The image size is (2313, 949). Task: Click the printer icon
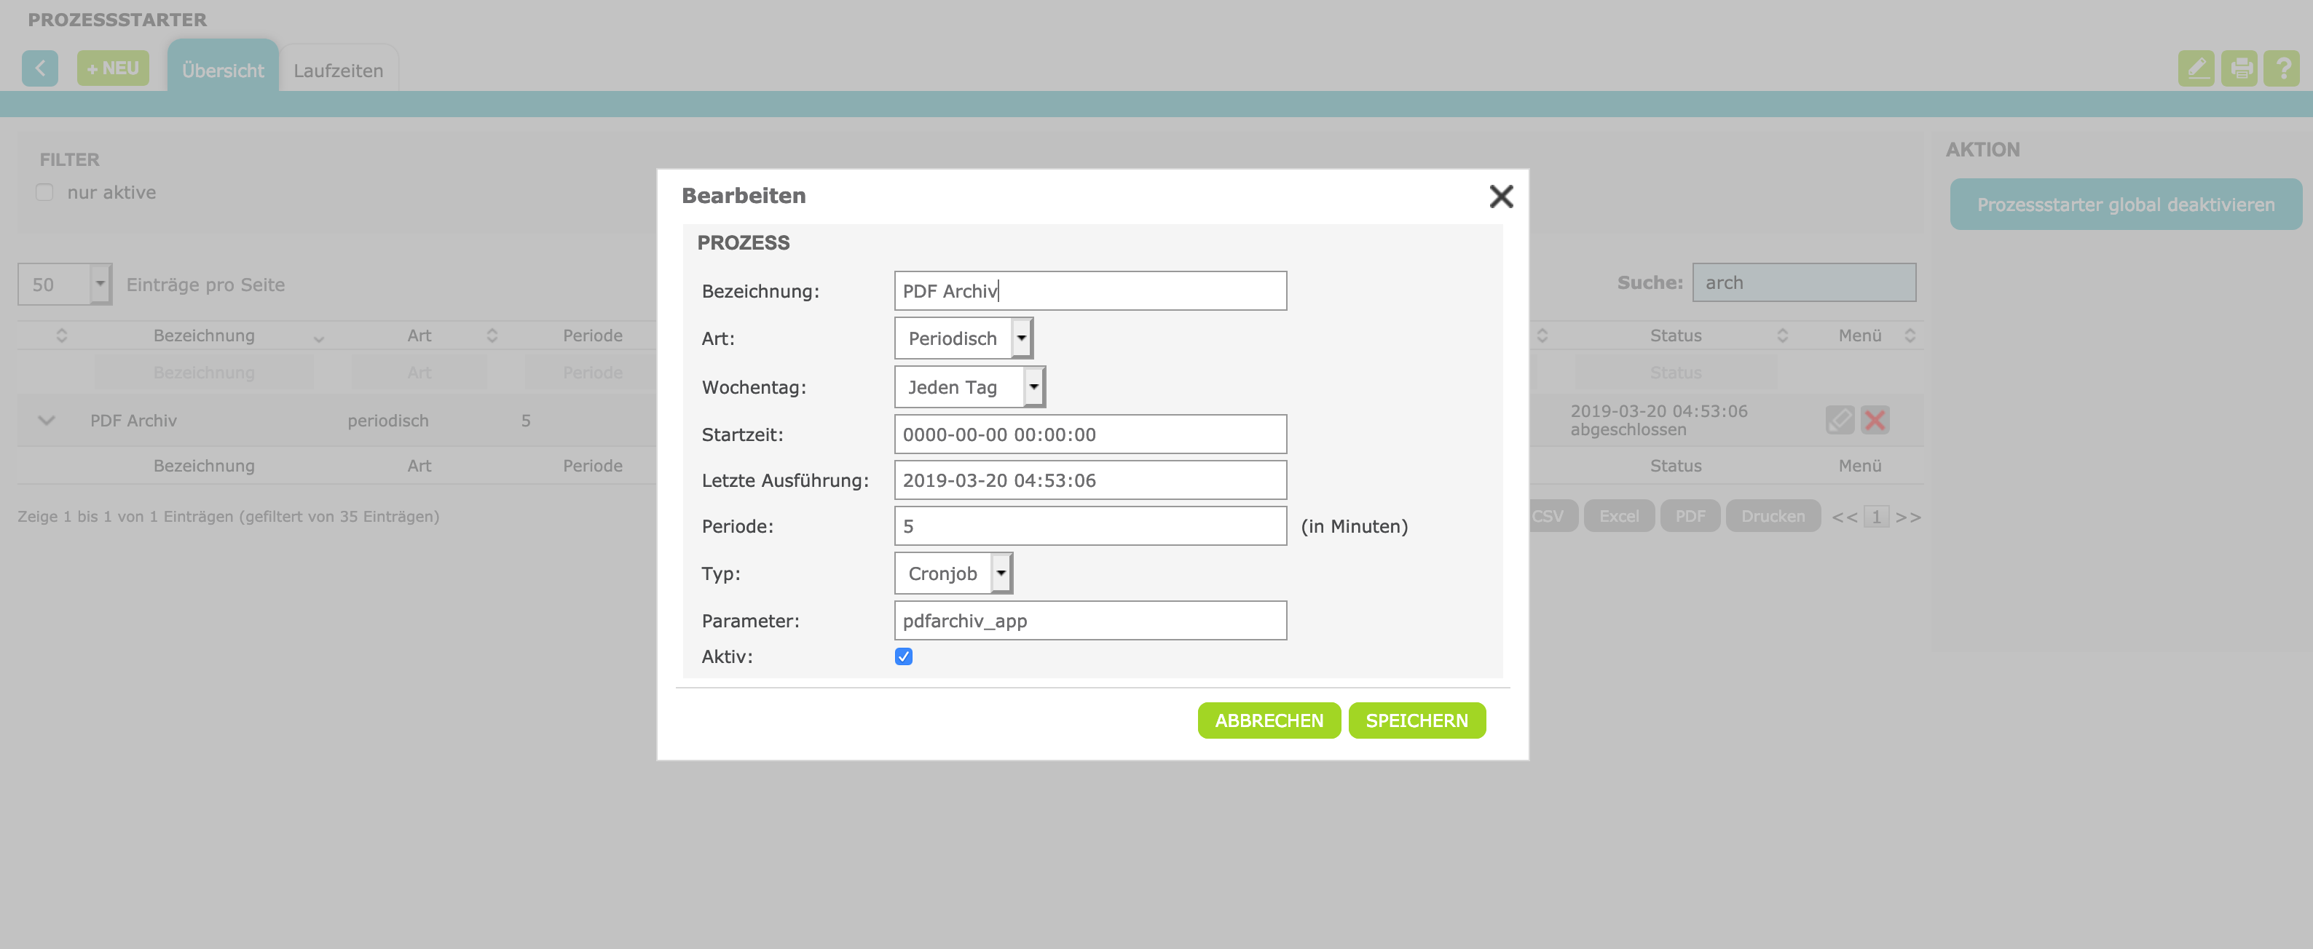click(x=2239, y=68)
